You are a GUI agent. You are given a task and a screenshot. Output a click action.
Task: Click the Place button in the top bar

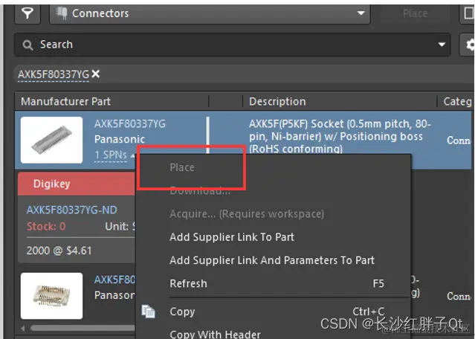pyautogui.click(x=415, y=13)
